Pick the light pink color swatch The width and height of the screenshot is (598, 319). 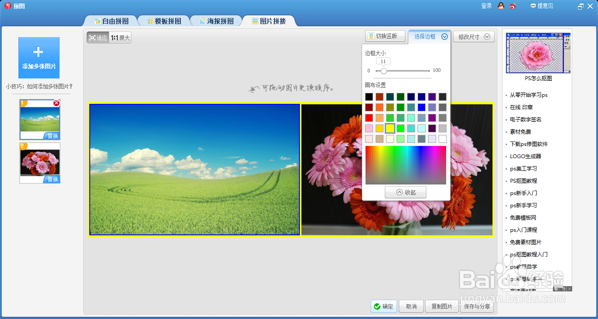369,128
